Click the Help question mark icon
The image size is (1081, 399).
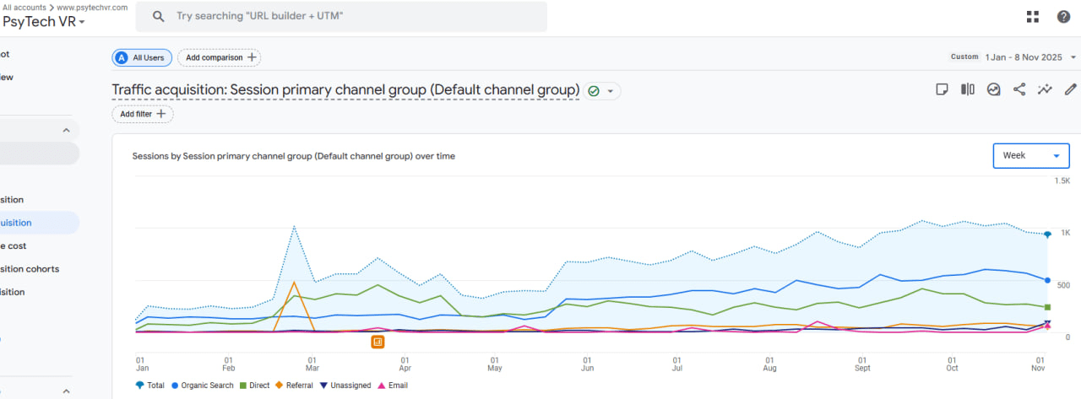1063,17
